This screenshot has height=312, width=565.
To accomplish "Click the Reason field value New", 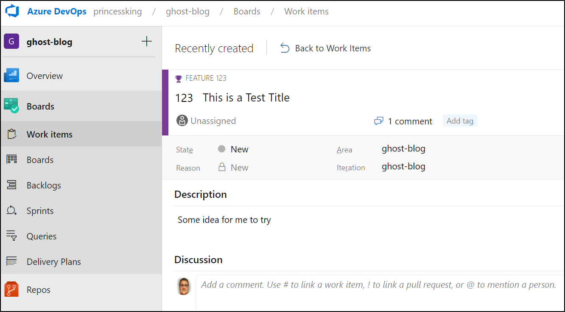I will pyautogui.click(x=240, y=168).
